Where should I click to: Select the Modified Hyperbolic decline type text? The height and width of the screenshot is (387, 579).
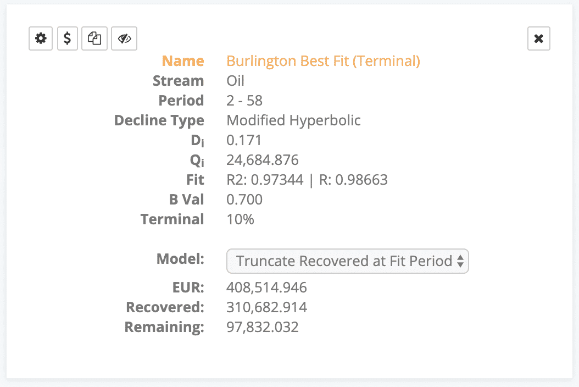pos(293,120)
